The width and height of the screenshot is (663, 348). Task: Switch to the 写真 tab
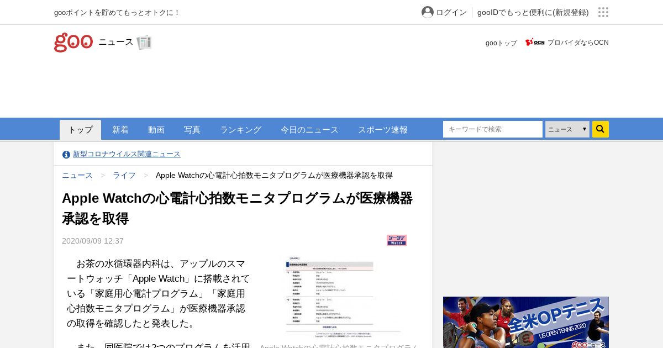[192, 130]
